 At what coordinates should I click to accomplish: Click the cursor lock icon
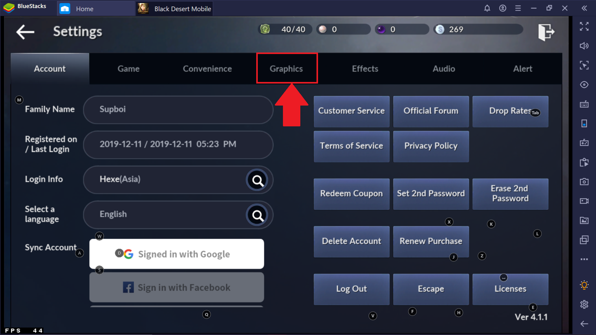click(x=584, y=65)
